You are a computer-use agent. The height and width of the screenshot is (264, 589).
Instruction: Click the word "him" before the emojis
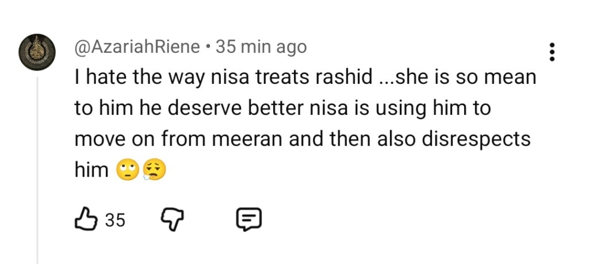pyautogui.click(x=92, y=170)
